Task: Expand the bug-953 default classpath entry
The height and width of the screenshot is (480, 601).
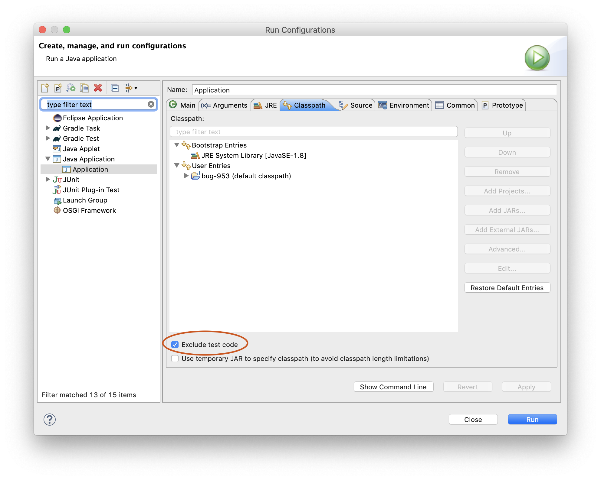Action: pos(186,176)
